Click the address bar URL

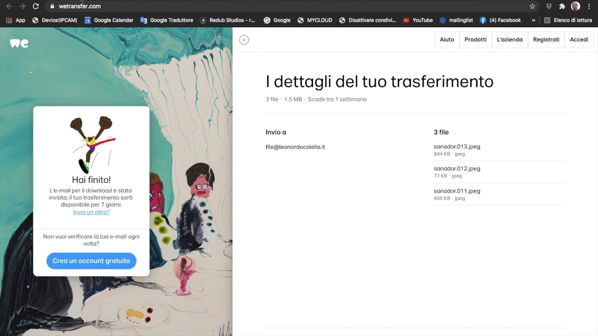79,6
